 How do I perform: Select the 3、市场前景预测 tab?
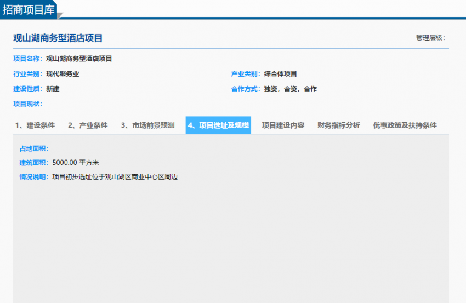(147, 125)
